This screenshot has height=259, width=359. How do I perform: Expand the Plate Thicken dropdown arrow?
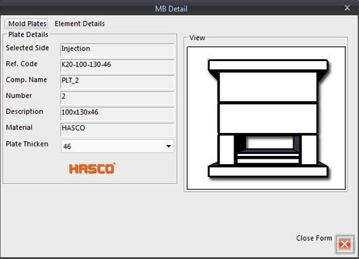(169, 146)
